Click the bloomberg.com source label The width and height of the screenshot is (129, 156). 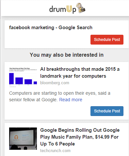click(x=55, y=83)
